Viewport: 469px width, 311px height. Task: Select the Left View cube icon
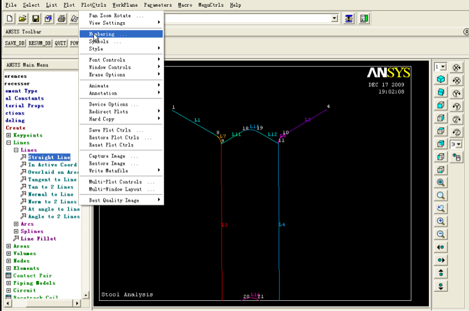pyautogui.click(x=441, y=157)
